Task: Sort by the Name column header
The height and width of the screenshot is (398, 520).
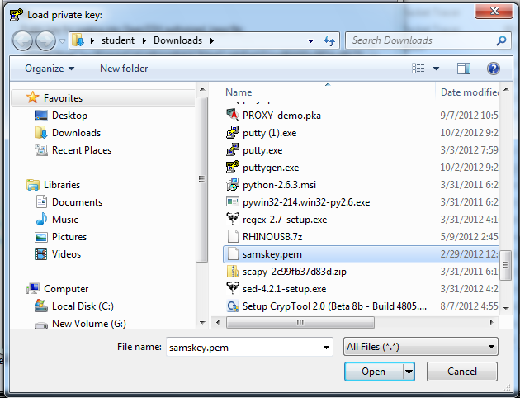Action: click(x=239, y=92)
